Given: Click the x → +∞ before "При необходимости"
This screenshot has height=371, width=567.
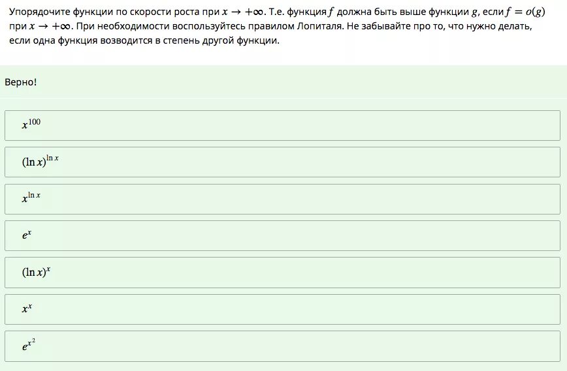Looking at the screenshot, I should point(50,26).
